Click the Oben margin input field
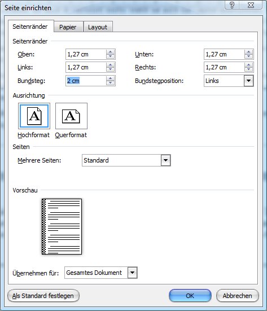The image size is (267, 311). tap(86, 54)
